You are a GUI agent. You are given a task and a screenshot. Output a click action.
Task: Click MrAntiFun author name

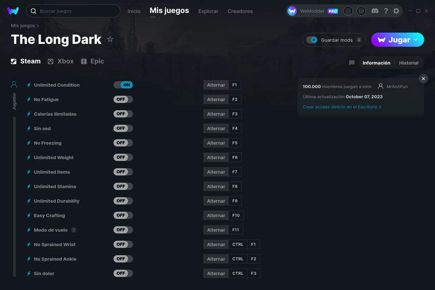[x=397, y=87]
